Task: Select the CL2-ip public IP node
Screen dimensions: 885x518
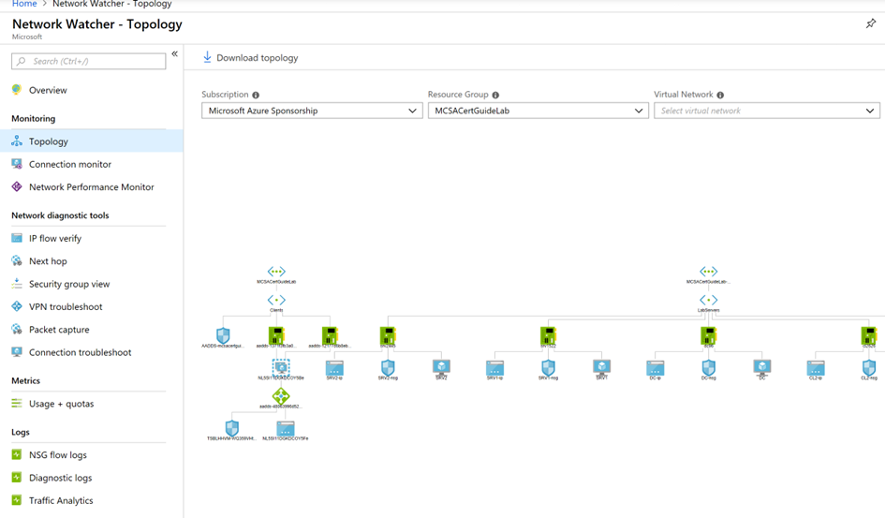Action: [x=816, y=368]
